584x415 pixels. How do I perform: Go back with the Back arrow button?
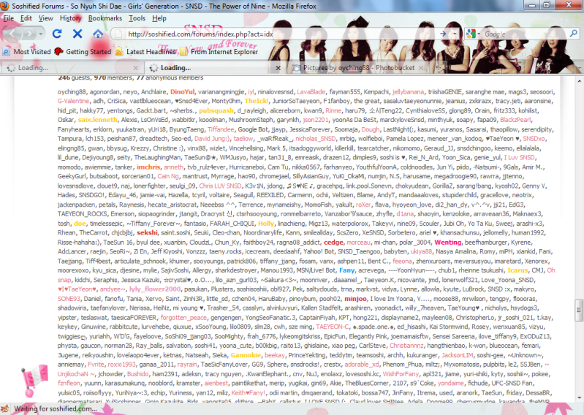pos(12,34)
